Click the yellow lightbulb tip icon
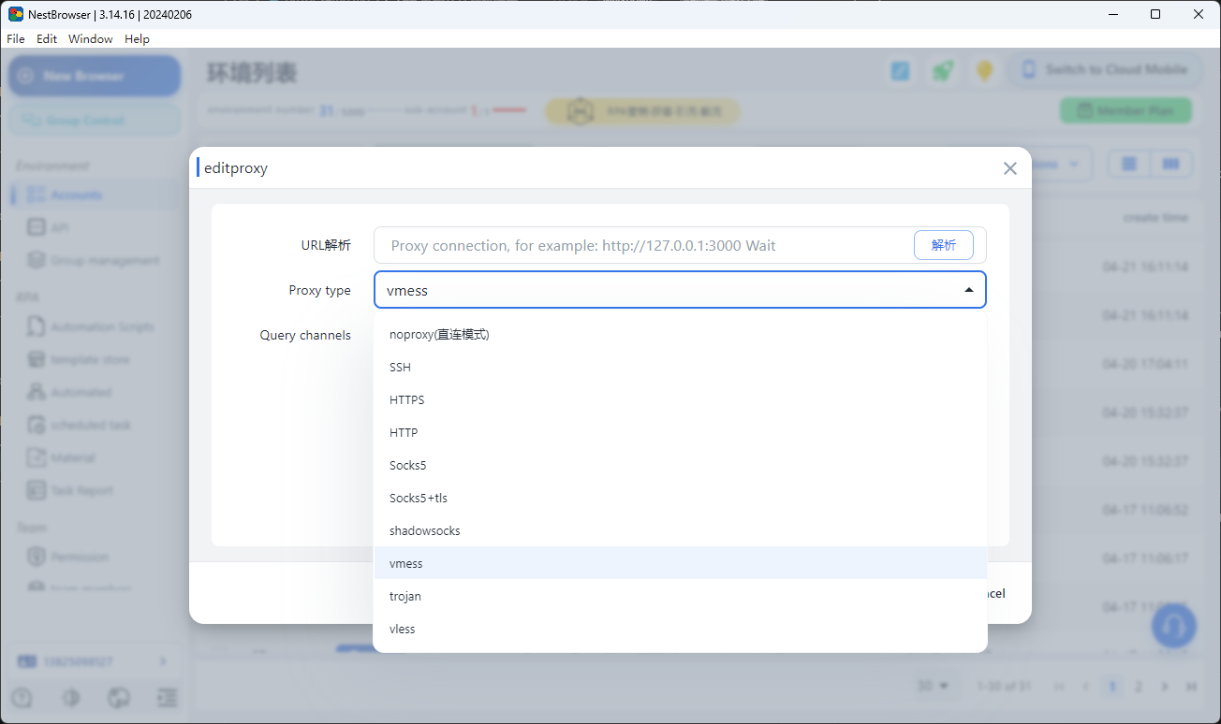 (984, 69)
